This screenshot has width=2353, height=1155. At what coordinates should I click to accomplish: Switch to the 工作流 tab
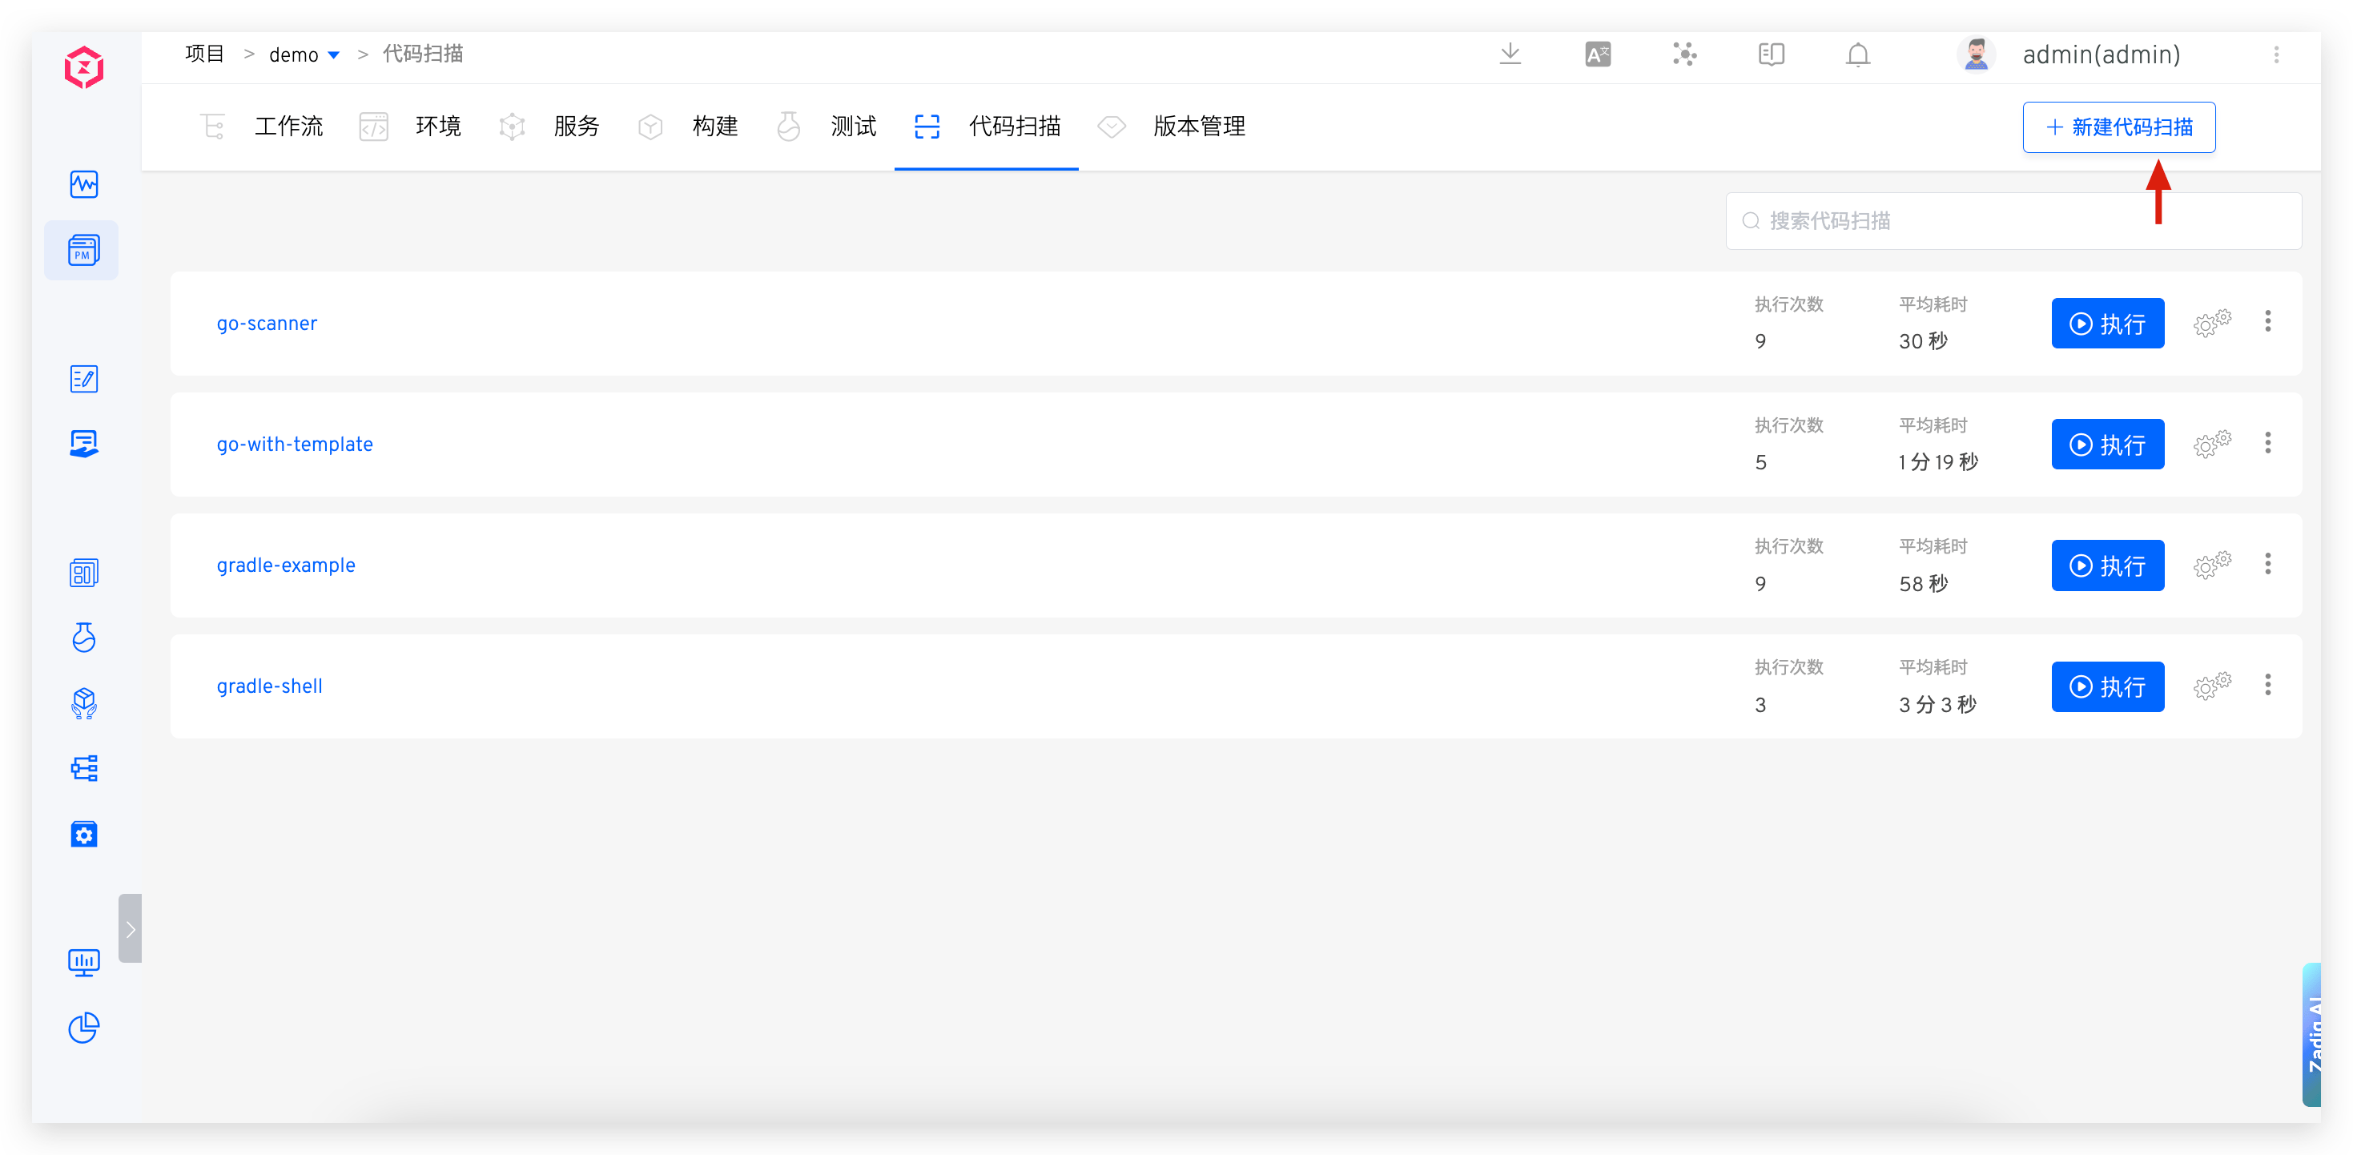point(288,126)
